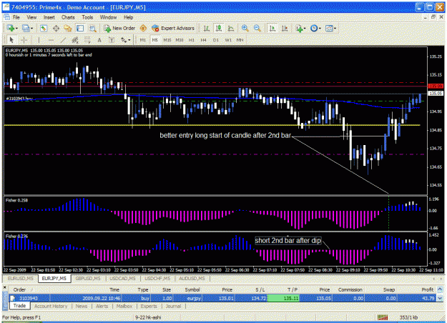This screenshot has width=447, height=323.
Task: Select the Trendline drawing tool
Action: (x=63, y=40)
